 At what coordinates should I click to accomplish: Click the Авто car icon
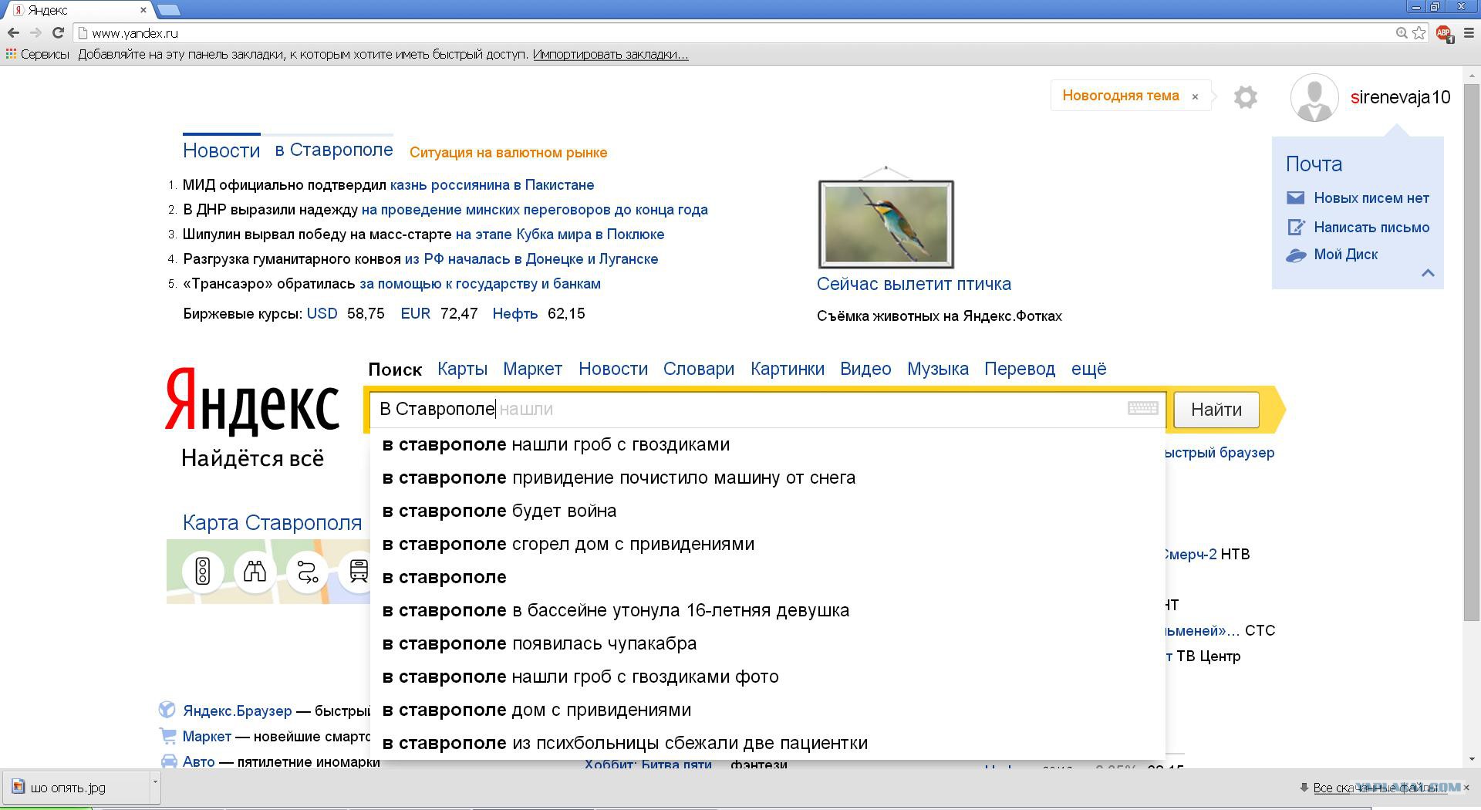[x=168, y=761]
